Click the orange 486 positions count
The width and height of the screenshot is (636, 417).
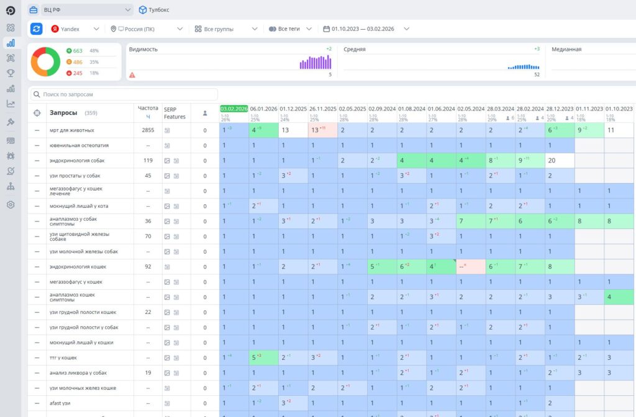click(x=78, y=62)
